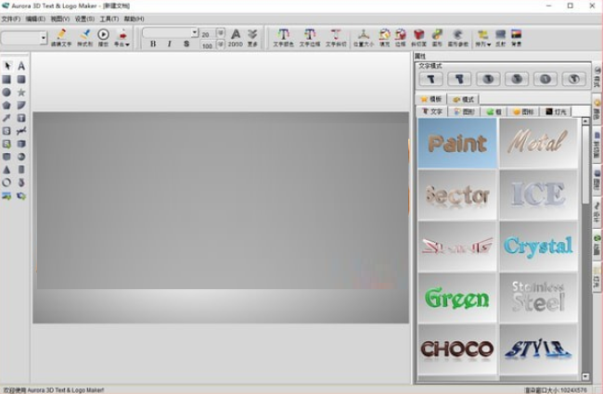This screenshot has width=603, height=394.
Task: Select the arrow pointer tool
Action: click(6, 66)
